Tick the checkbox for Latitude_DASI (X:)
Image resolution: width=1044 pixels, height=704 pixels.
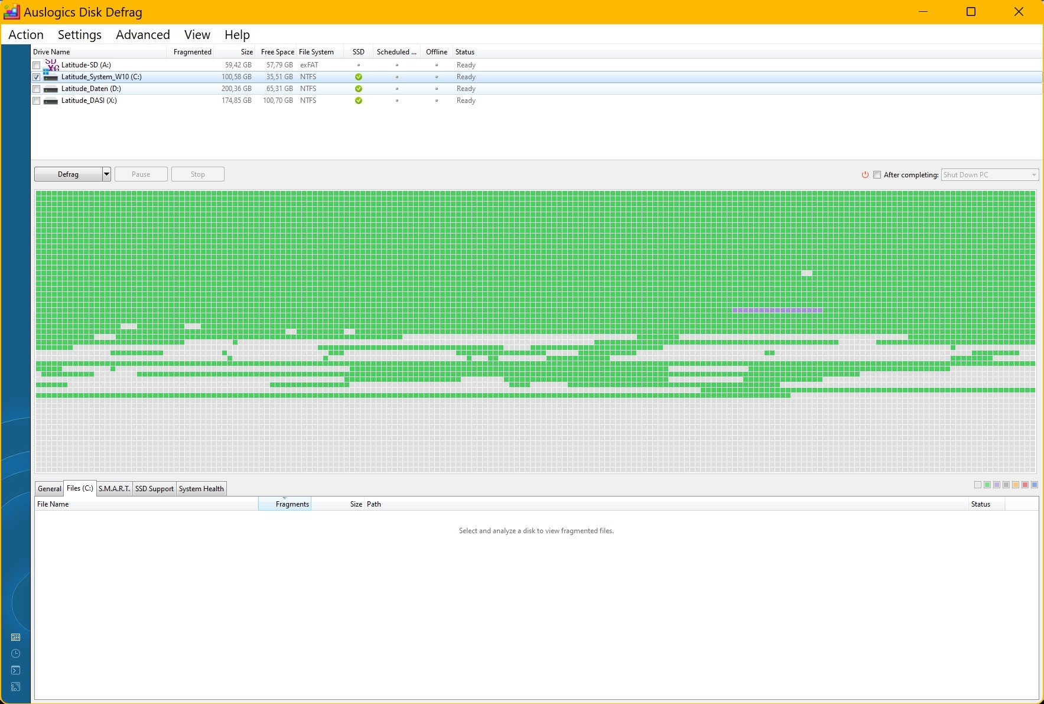tap(37, 100)
